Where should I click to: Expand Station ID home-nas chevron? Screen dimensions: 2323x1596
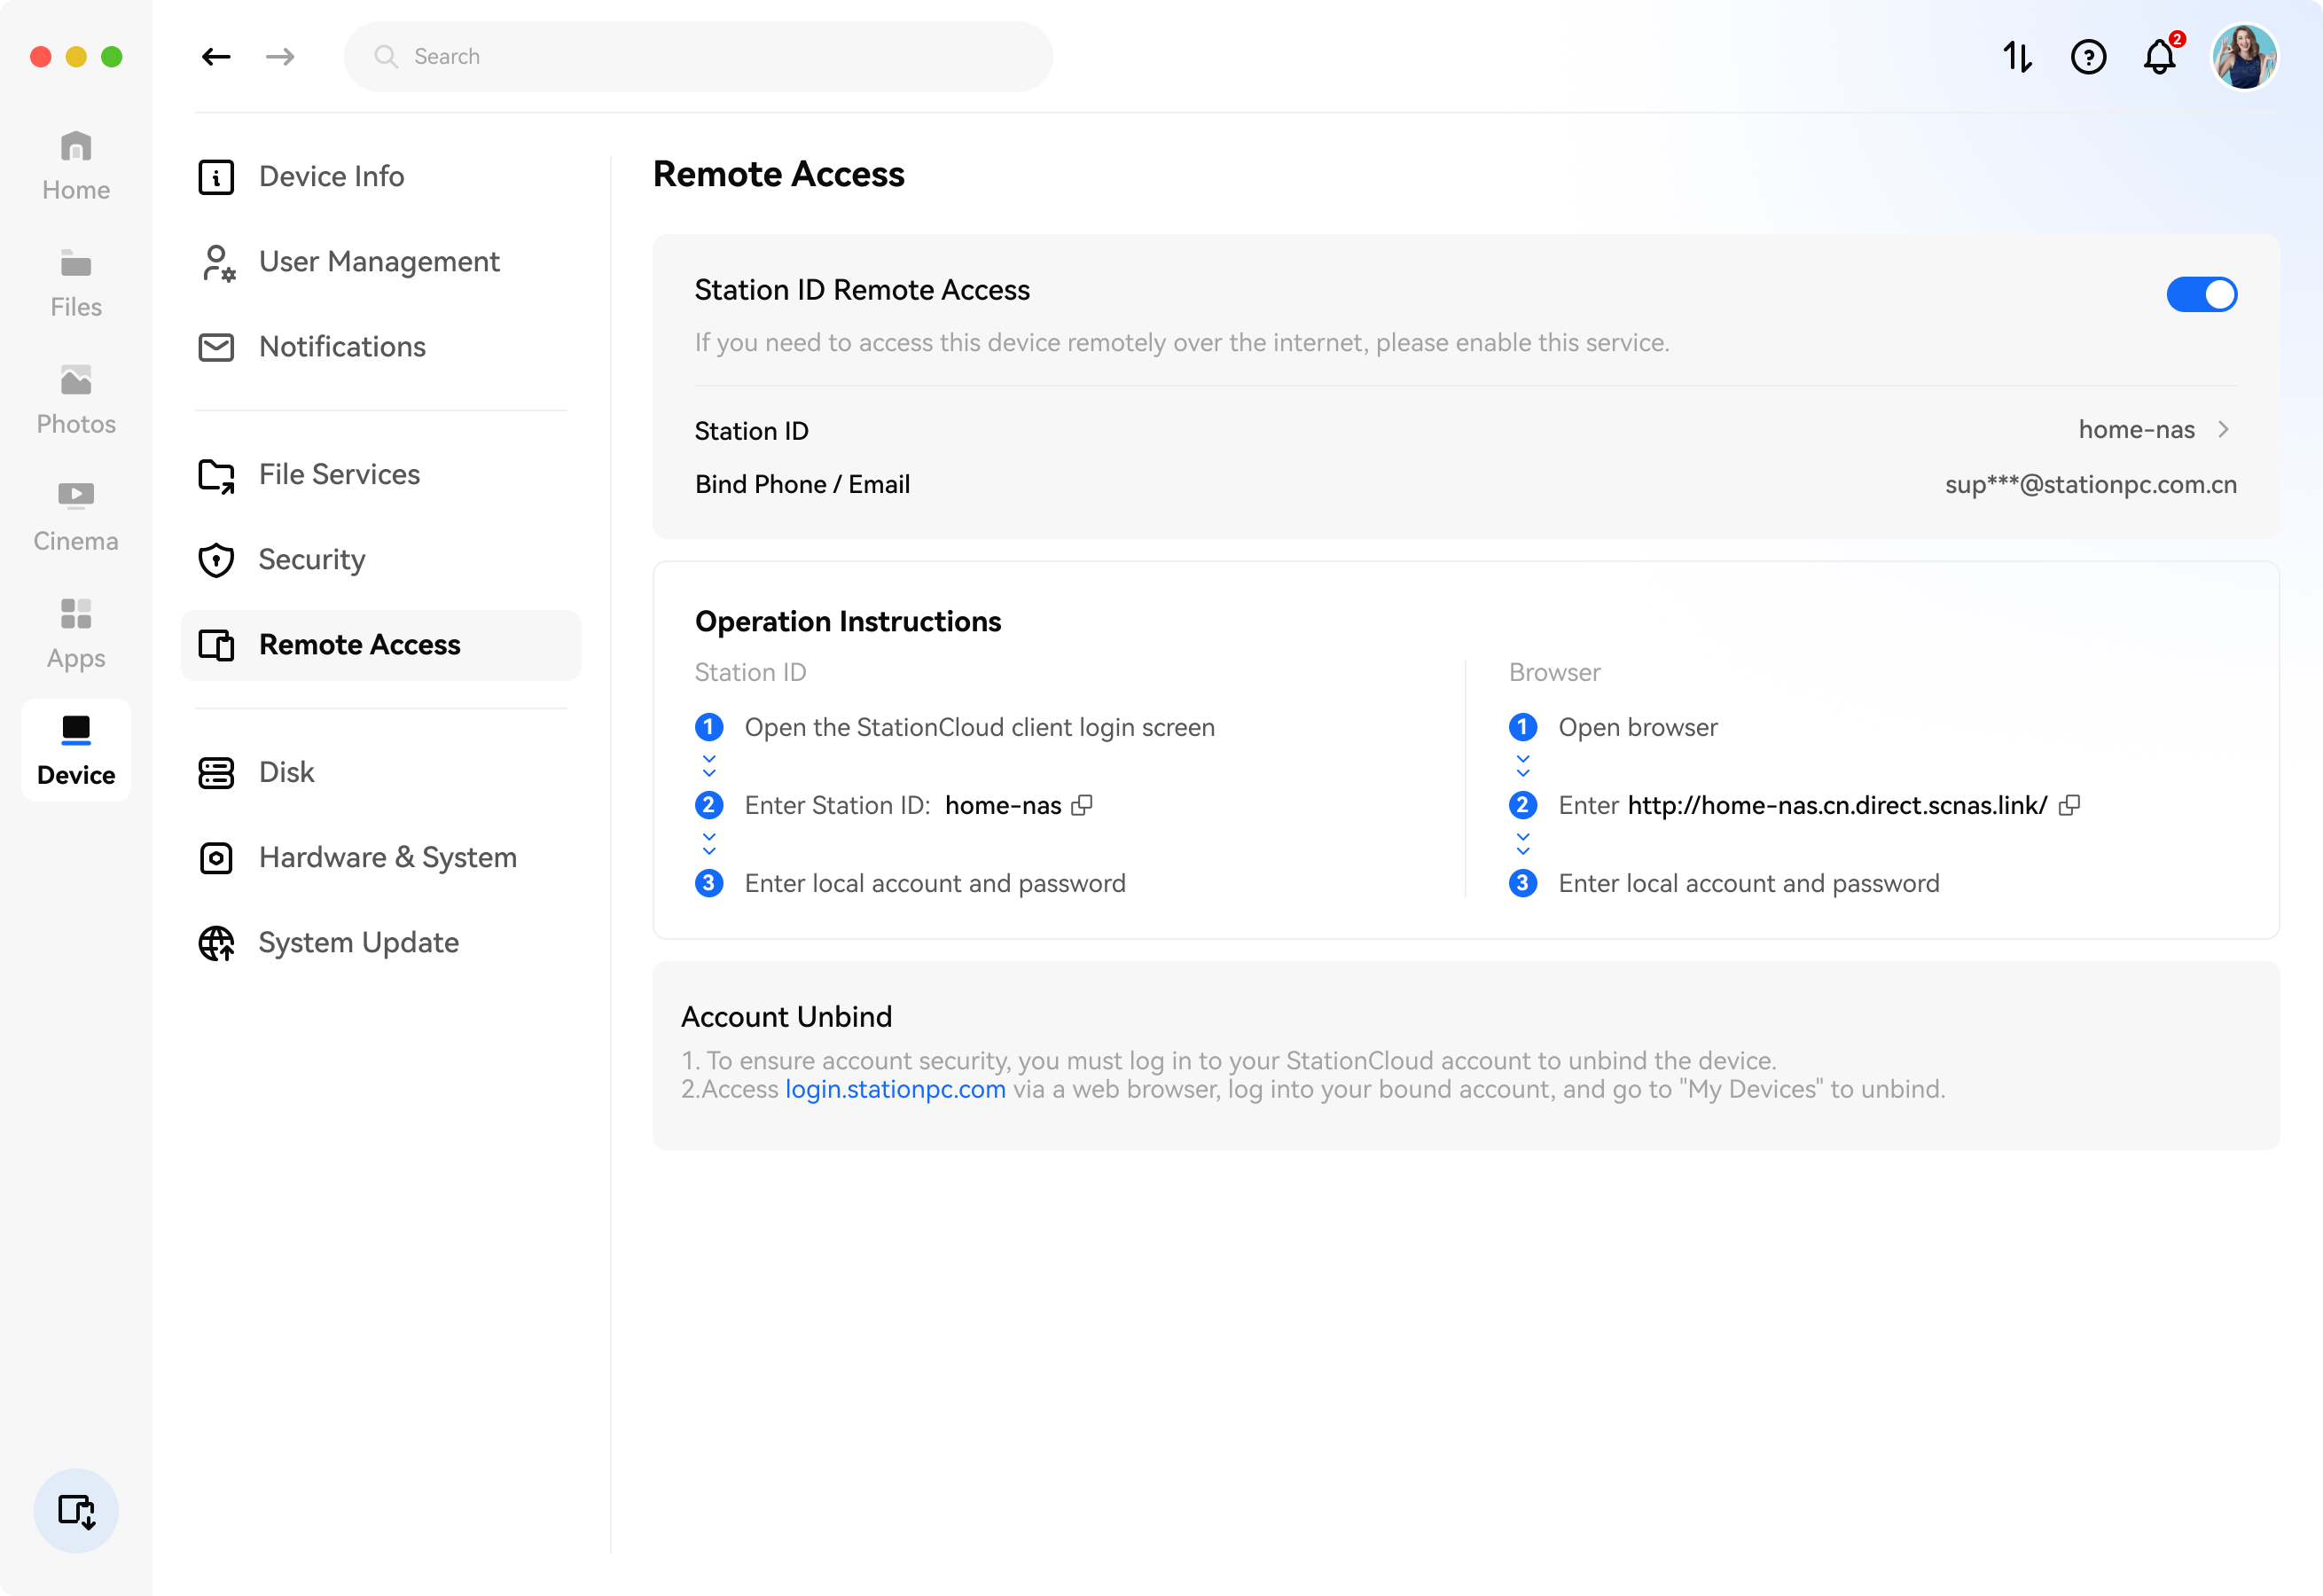(x=2223, y=430)
